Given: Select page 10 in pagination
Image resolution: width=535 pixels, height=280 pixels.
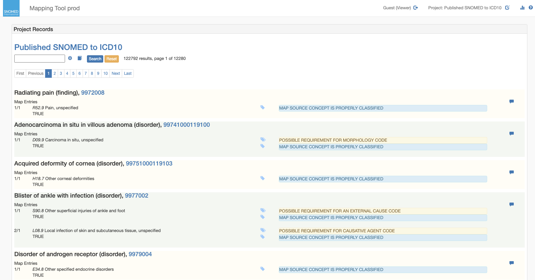Looking at the screenshot, I should (106, 73).
